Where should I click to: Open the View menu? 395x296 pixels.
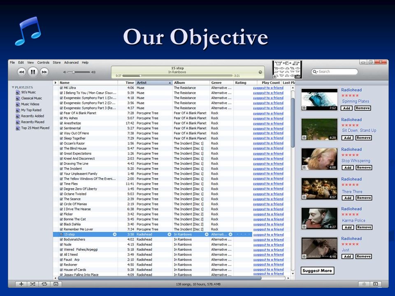click(x=30, y=62)
